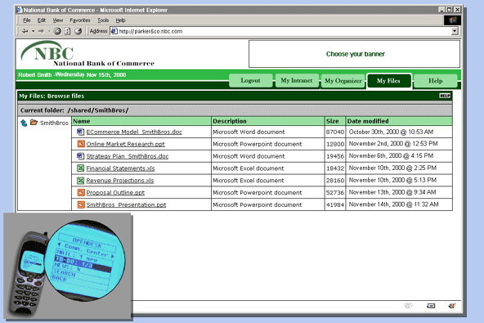Click date October 30th, 2000 @ 10:53 AM

click(391, 132)
